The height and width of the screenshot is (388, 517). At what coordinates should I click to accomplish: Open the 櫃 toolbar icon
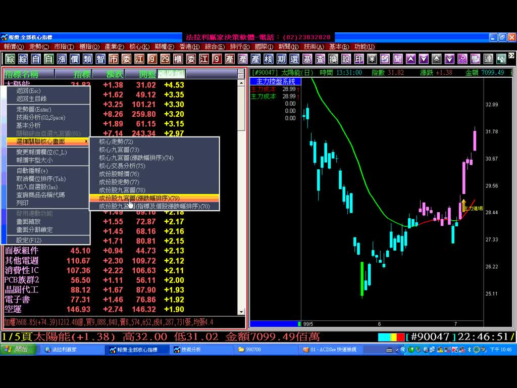pyautogui.click(x=178, y=59)
